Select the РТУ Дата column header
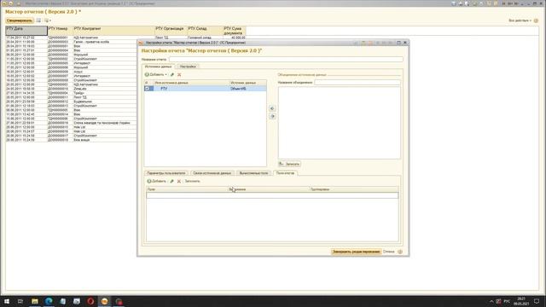The width and height of the screenshot is (546, 307). [26, 31]
